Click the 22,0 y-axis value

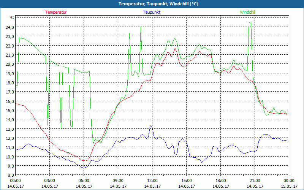(x=9, y=46)
